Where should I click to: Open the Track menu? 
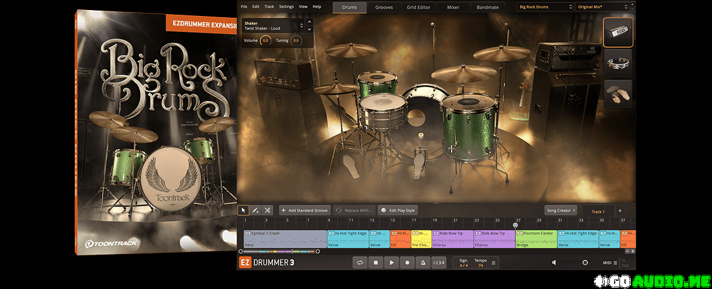coord(269,7)
